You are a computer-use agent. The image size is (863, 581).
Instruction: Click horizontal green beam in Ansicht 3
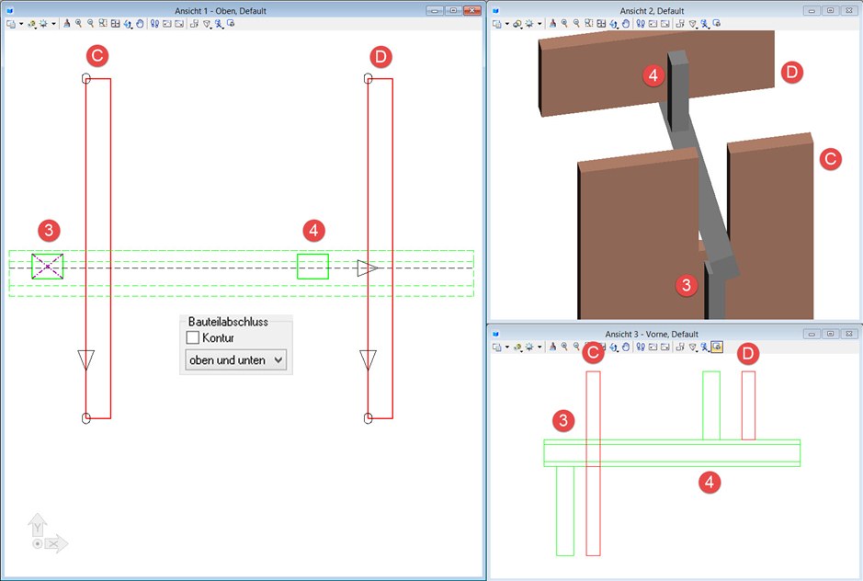672,453
